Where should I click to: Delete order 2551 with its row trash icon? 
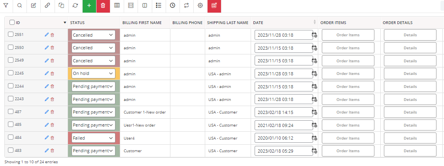[x=52, y=35]
